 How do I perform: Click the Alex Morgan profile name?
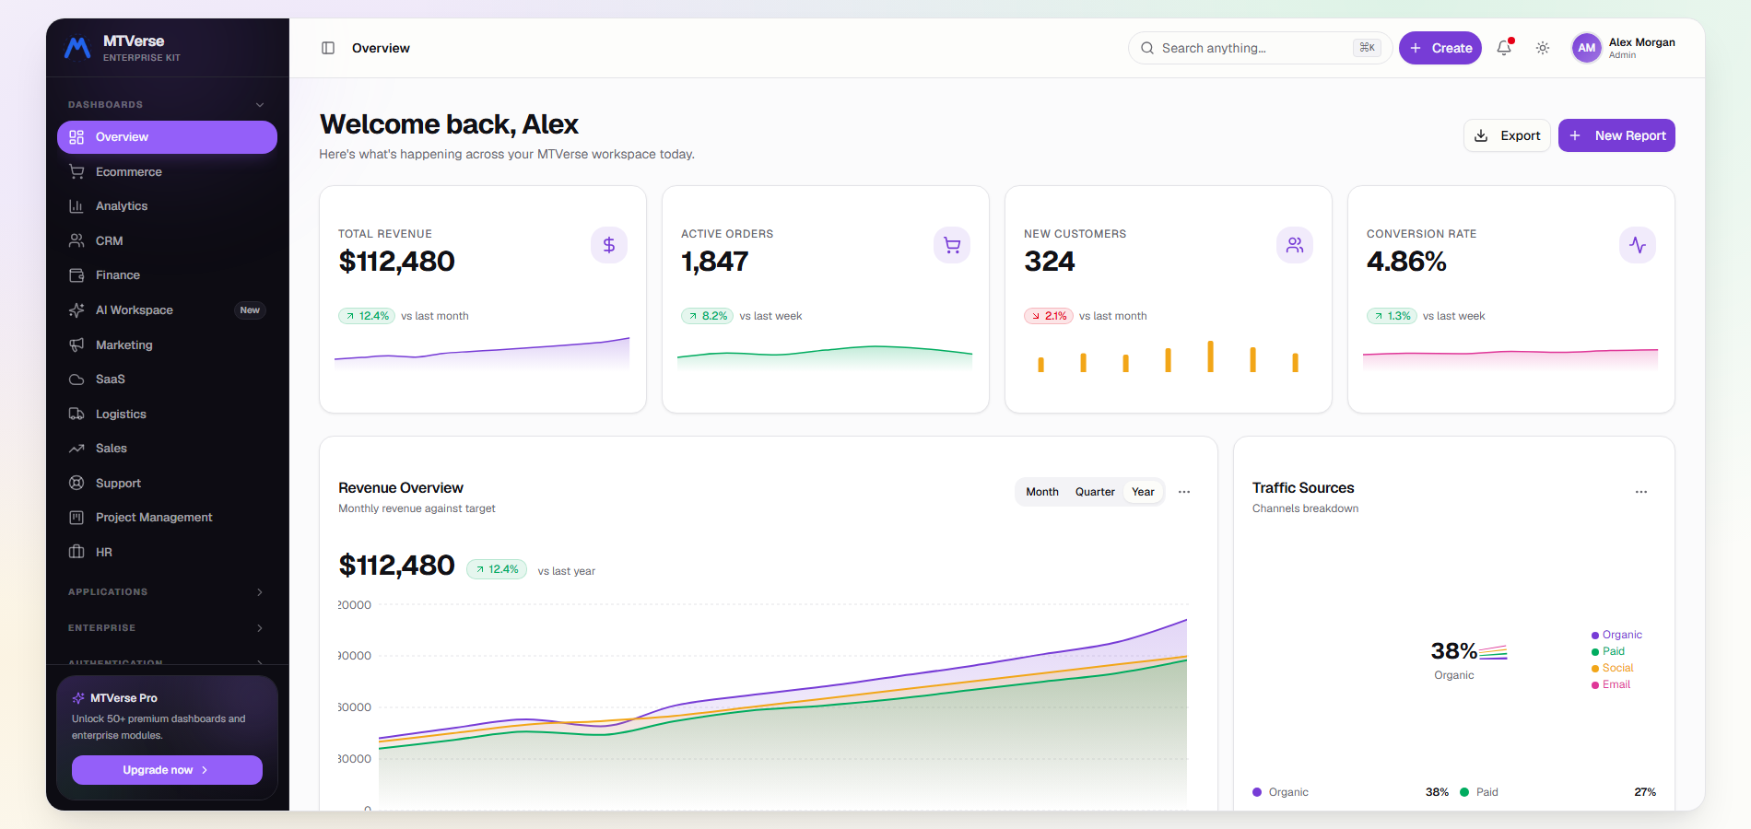tap(1641, 42)
